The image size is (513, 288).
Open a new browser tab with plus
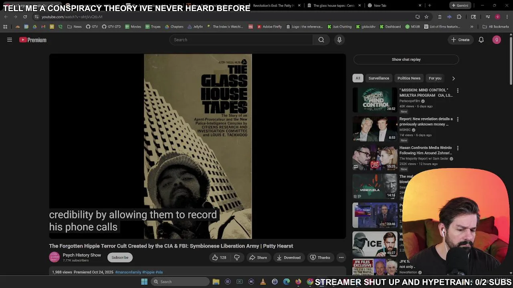coord(429,6)
